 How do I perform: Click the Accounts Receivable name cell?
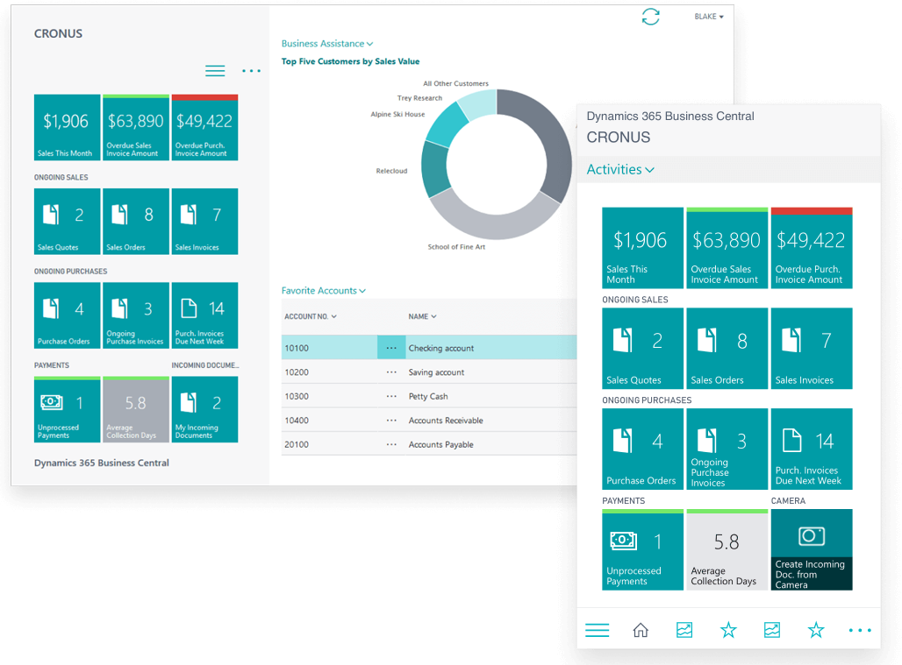[446, 421]
